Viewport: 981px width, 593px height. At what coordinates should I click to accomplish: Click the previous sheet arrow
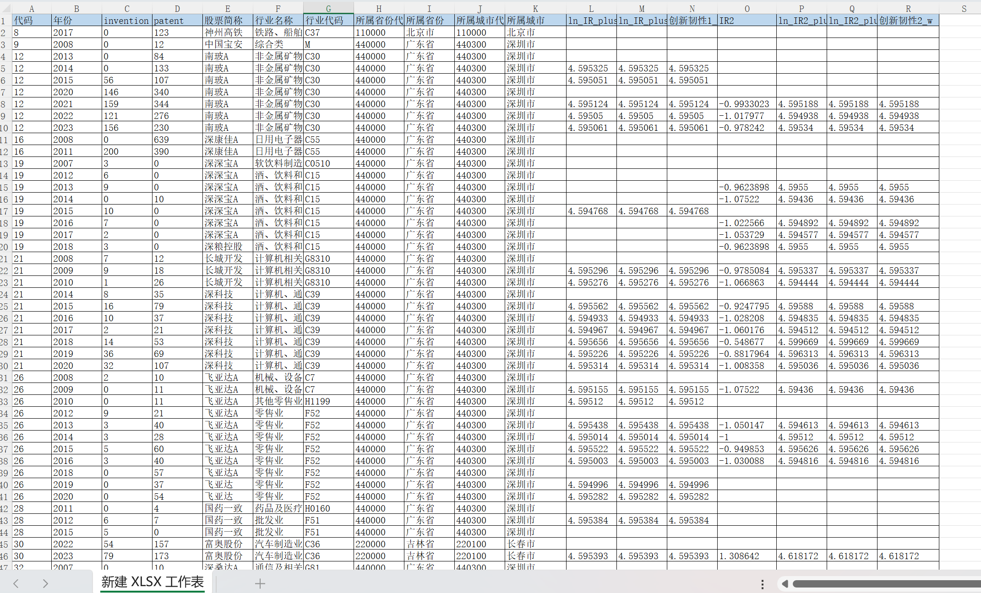(16, 583)
